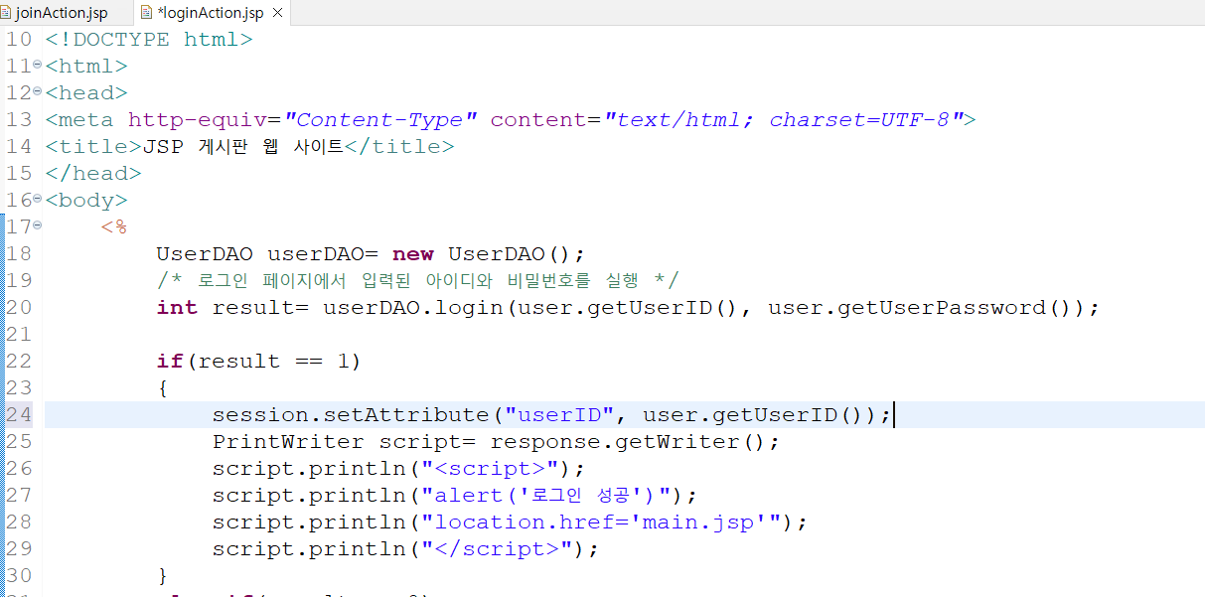This screenshot has height=597, width=1205.
Task: Click the 'int' keyword on line 20
Action: pyautogui.click(x=177, y=308)
